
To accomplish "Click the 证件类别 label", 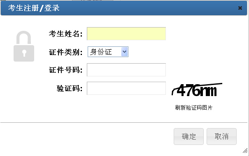I will click(65, 52).
